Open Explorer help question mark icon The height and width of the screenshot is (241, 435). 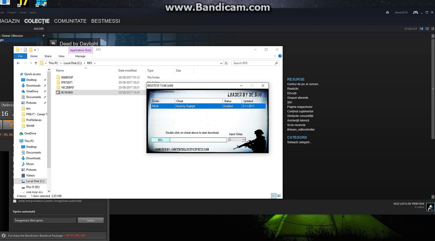pos(280,56)
